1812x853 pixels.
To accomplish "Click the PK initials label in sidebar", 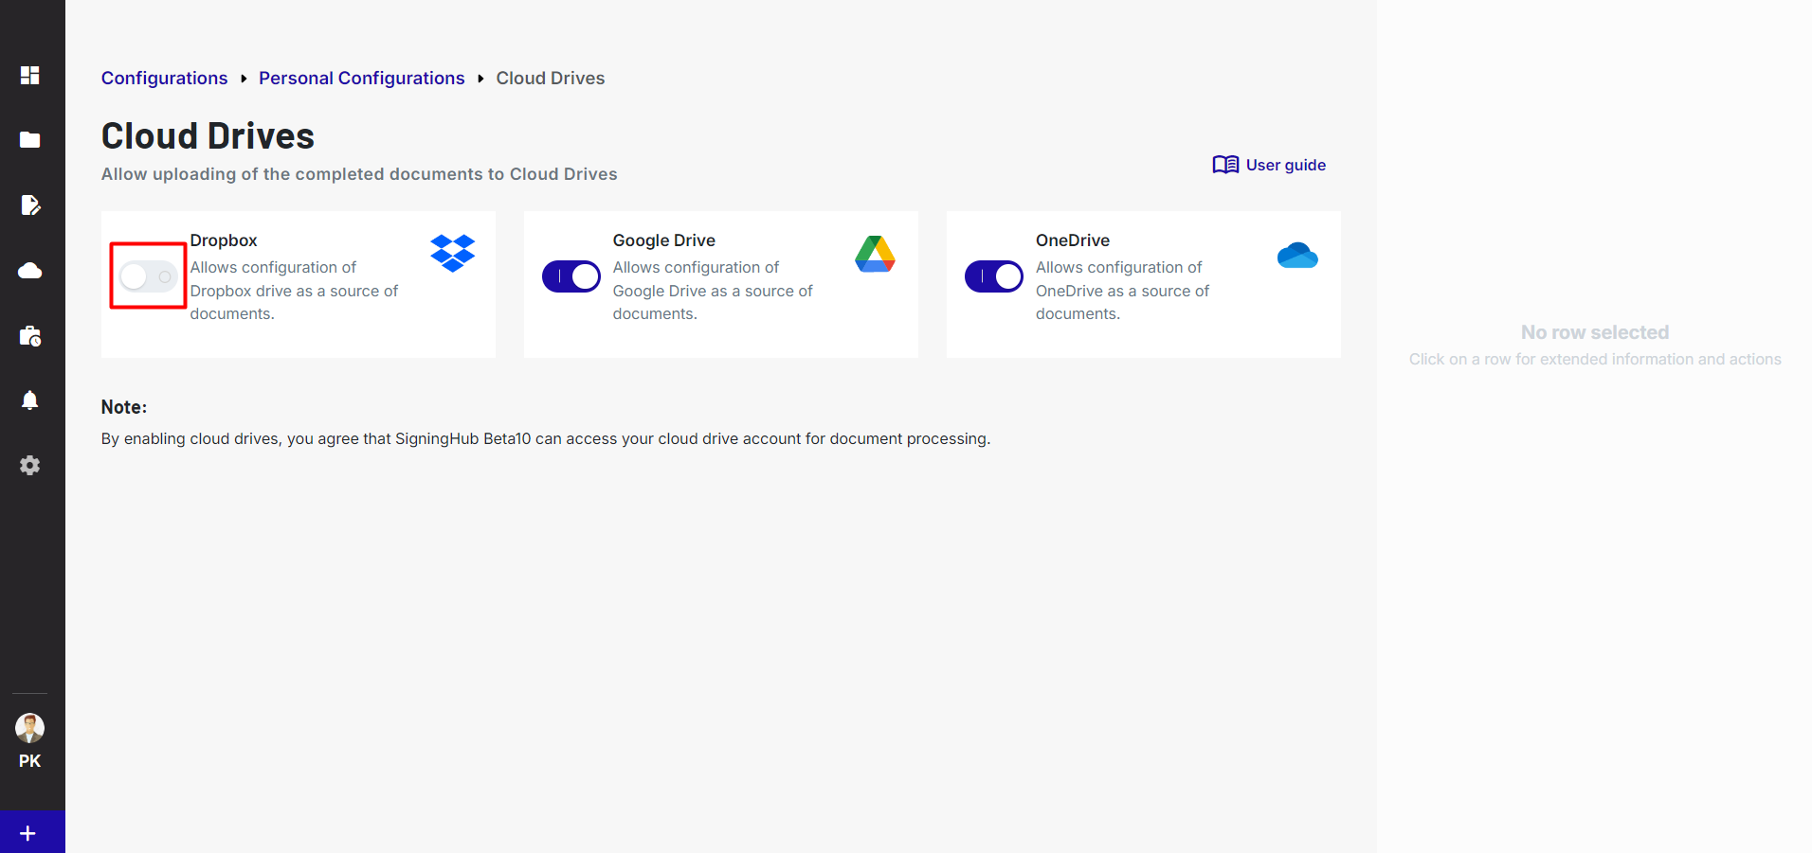I will [30, 761].
